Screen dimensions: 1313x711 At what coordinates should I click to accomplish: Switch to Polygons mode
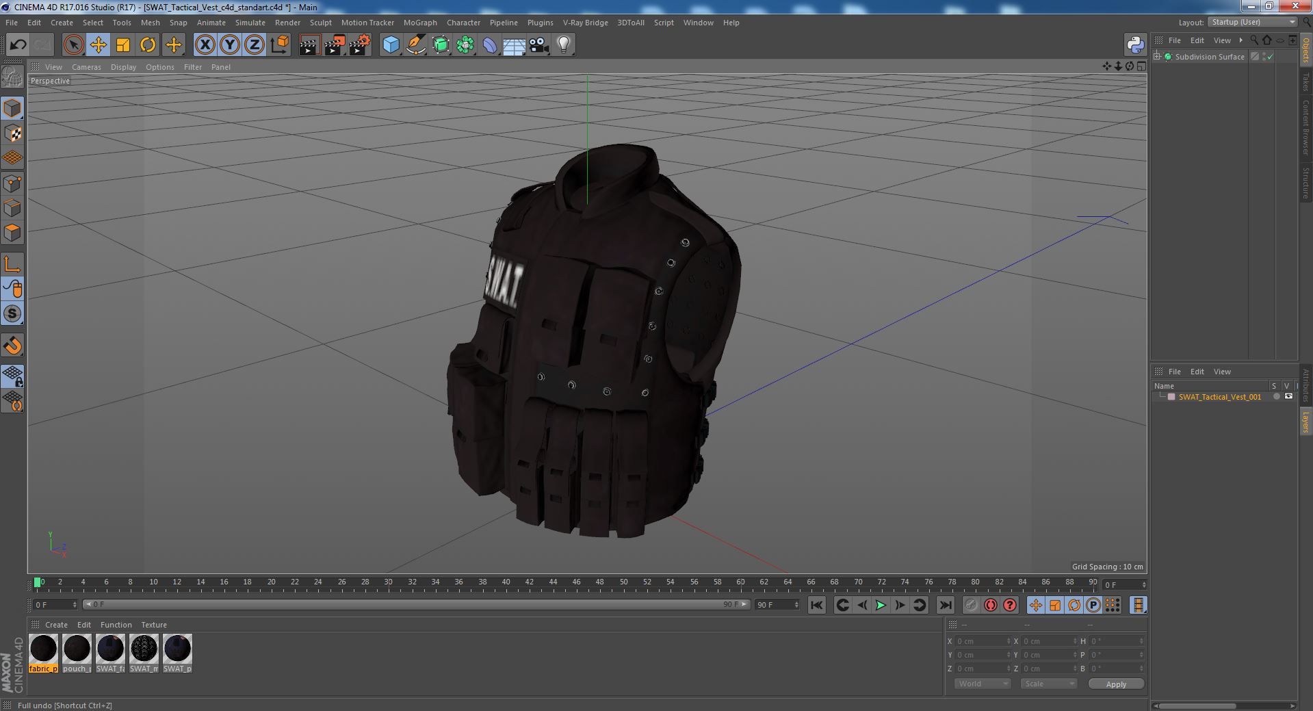tap(12, 233)
